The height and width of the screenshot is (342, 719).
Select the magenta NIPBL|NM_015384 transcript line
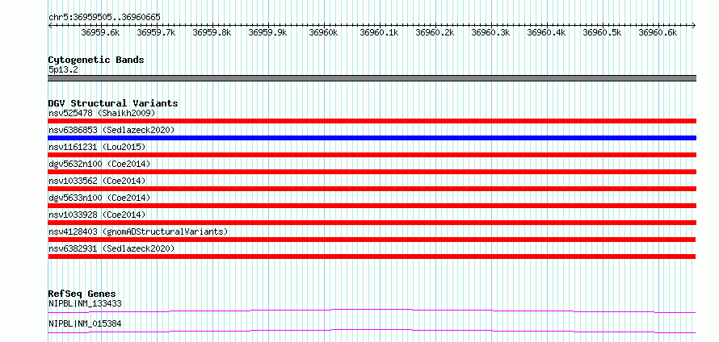click(x=372, y=331)
